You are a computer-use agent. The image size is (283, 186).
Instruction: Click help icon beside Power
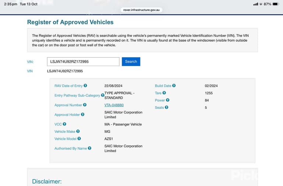(x=168, y=100)
